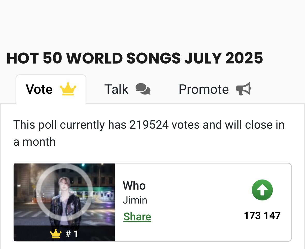Click the megaphone icon beside Promote
Image resolution: width=305 pixels, height=249 pixels.
pos(243,89)
